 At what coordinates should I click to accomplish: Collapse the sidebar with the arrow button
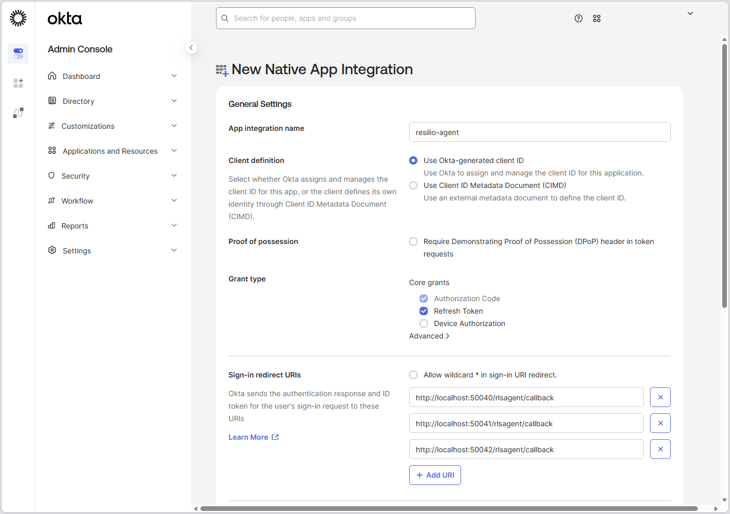click(x=191, y=48)
